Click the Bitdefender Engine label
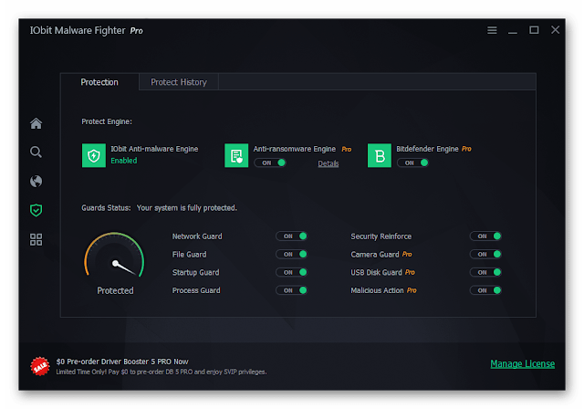 pos(427,149)
